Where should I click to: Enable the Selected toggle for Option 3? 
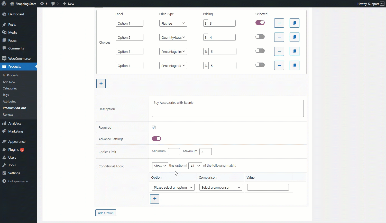point(260,51)
